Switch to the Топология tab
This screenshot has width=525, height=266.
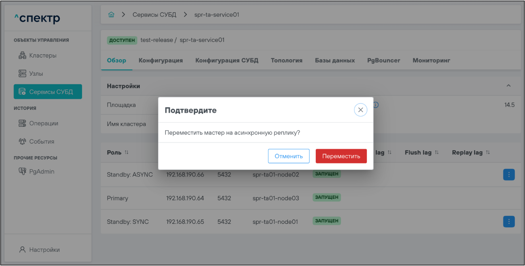click(286, 60)
